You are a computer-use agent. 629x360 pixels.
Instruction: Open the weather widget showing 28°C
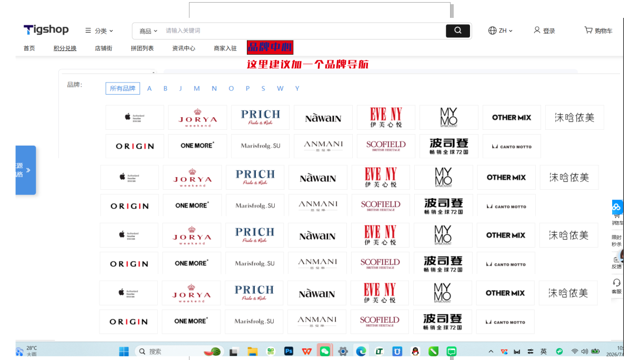click(27, 351)
